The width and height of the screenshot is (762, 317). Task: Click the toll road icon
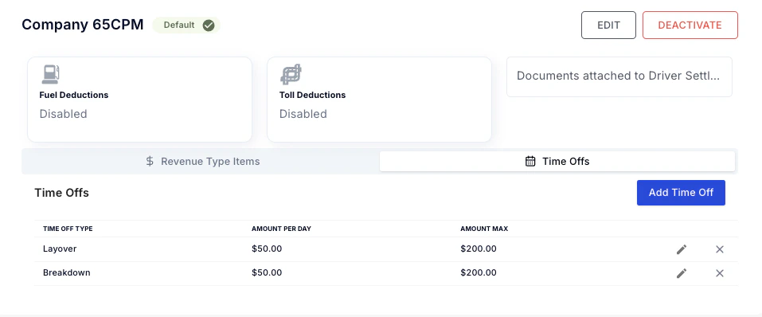[291, 74]
